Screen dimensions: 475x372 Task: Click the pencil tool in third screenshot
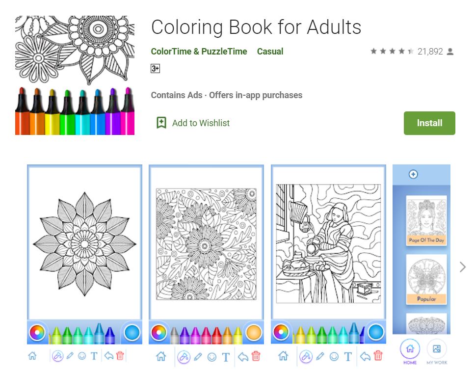click(x=320, y=356)
